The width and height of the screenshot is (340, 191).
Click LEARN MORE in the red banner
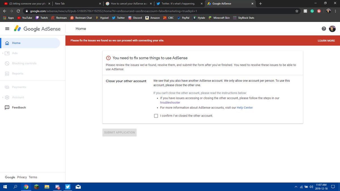pyautogui.click(x=326, y=41)
